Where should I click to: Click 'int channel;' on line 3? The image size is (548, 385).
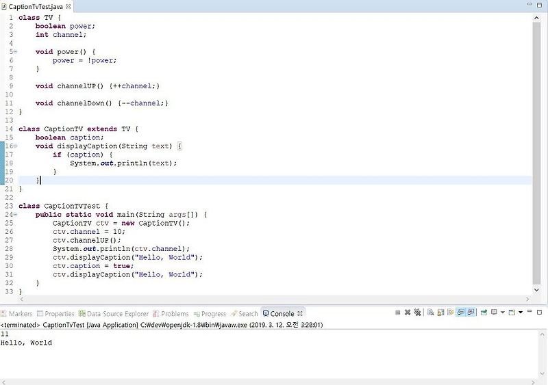click(61, 35)
